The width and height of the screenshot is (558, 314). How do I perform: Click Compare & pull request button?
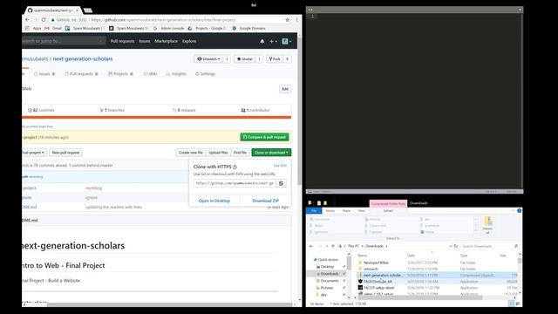pyautogui.click(x=264, y=137)
